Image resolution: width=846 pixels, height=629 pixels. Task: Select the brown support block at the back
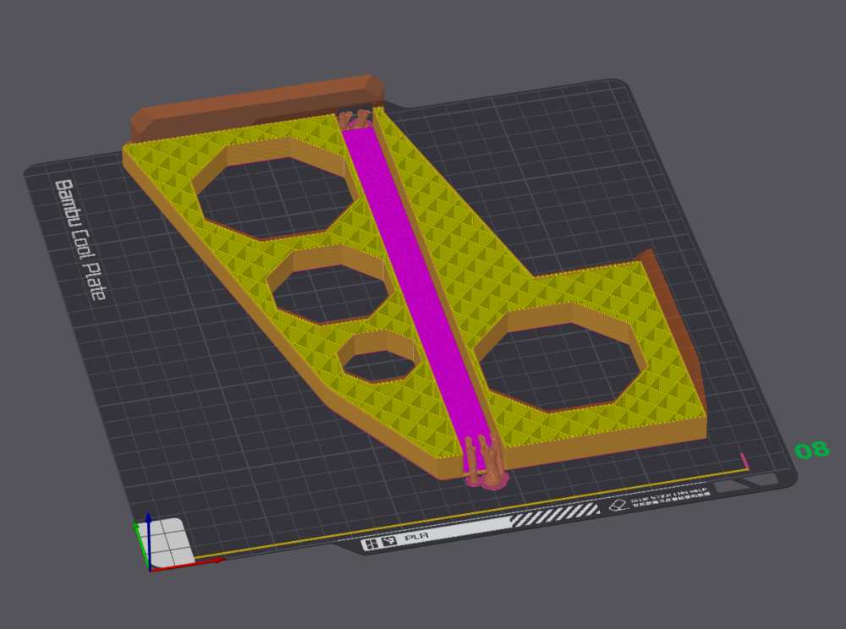click(254, 101)
